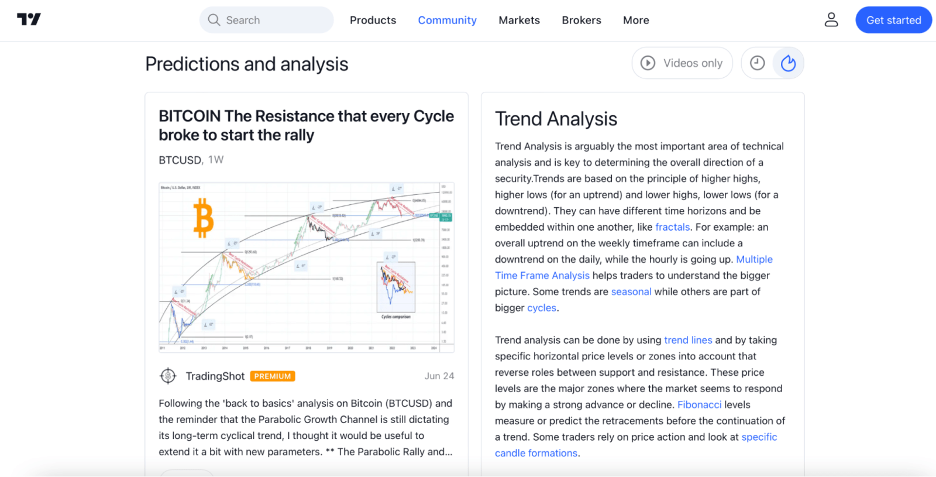This screenshot has width=936, height=477.
Task: Open the Bitcoin chart thumbnail
Action: [x=307, y=267]
